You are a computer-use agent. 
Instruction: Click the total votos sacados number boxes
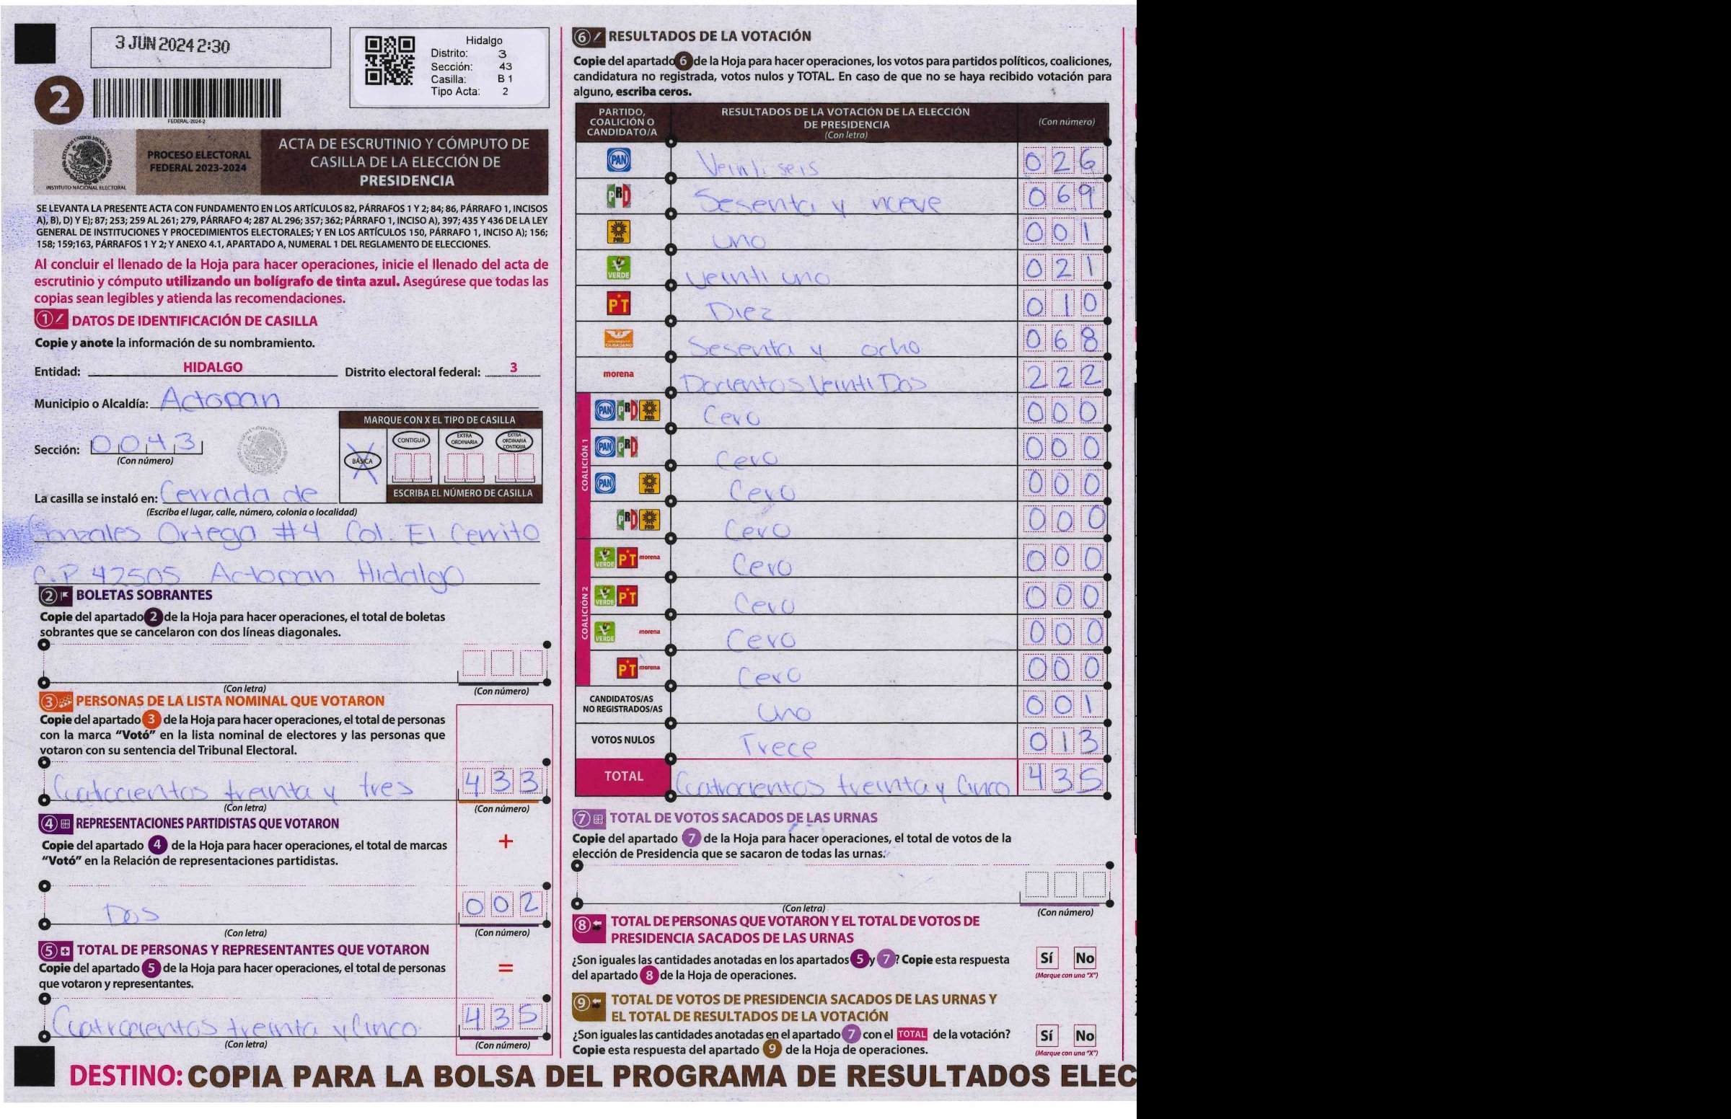tap(1065, 884)
